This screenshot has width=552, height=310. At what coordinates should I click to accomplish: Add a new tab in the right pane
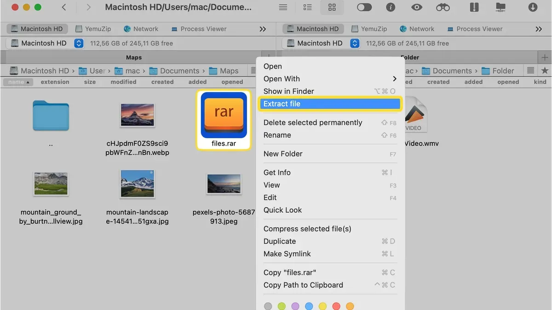pos(545,57)
